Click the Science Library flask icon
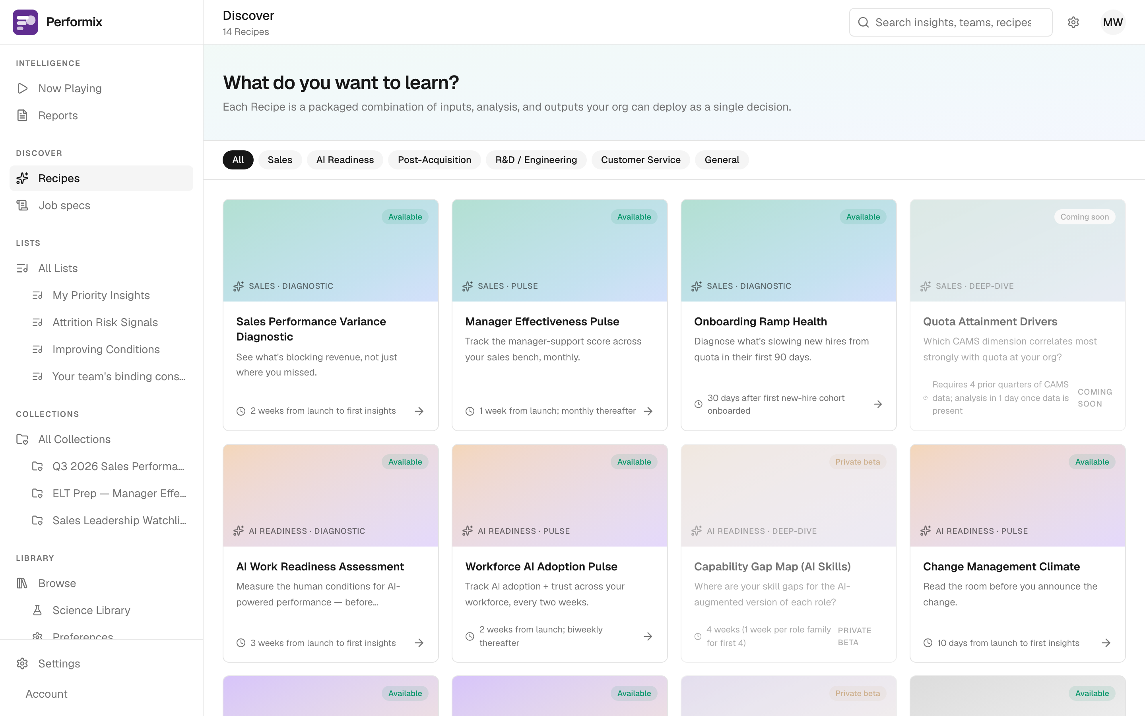The height and width of the screenshot is (716, 1145). (x=37, y=611)
